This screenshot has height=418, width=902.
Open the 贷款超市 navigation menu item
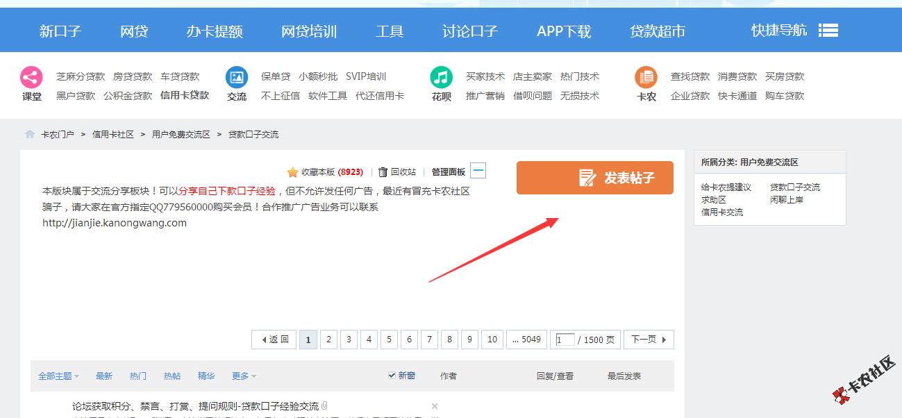coord(657,31)
